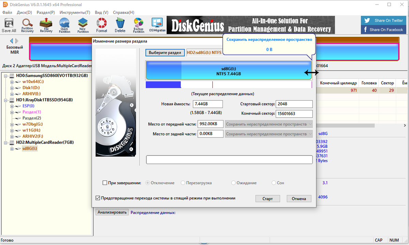Collapse the HD2:MultipleCardReader disk node
The height and width of the screenshot is (245, 409).
click(6, 142)
